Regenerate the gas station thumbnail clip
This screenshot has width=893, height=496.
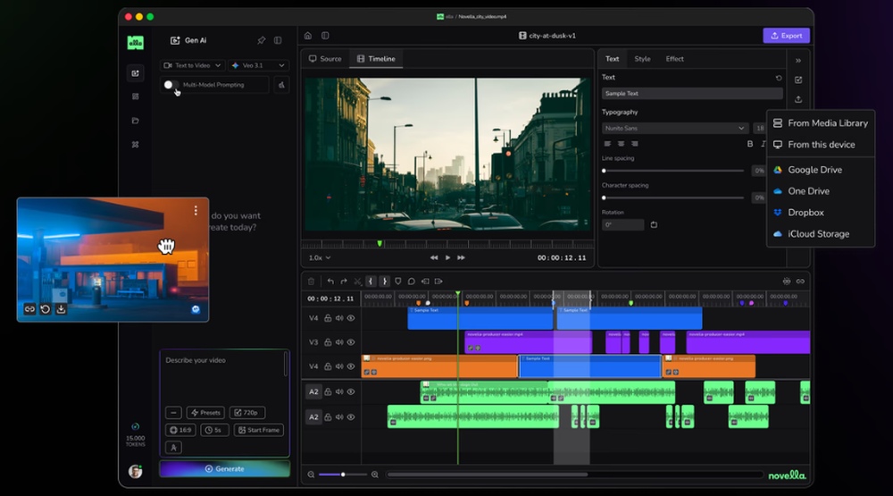click(46, 309)
